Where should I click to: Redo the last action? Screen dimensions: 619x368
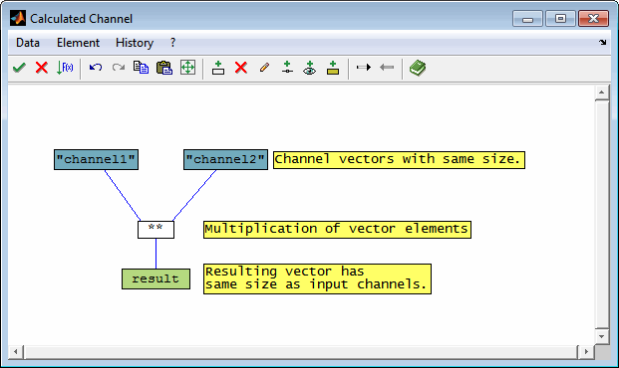pyautogui.click(x=119, y=68)
